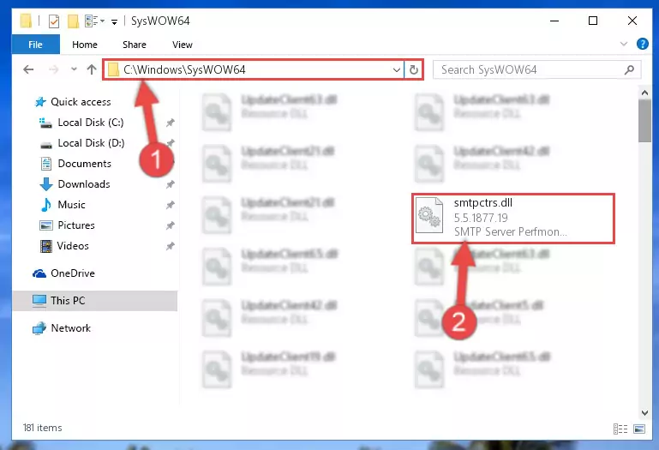The height and width of the screenshot is (450, 659).
Task: Refresh the SysWOW64 folder
Action: click(x=414, y=69)
